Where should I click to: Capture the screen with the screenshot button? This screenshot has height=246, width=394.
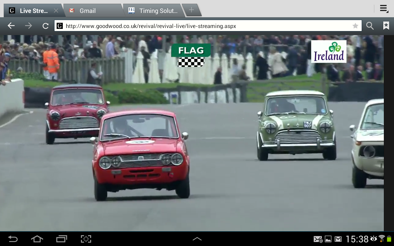(86, 239)
